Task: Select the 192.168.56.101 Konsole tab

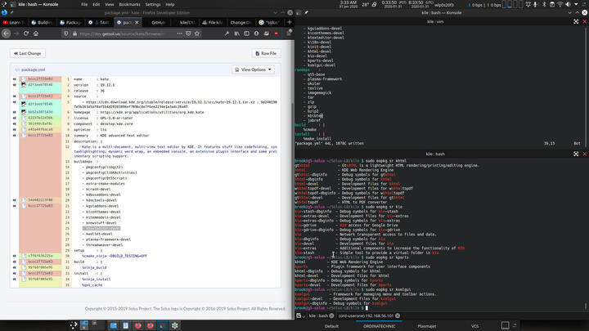Action: [366, 315]
